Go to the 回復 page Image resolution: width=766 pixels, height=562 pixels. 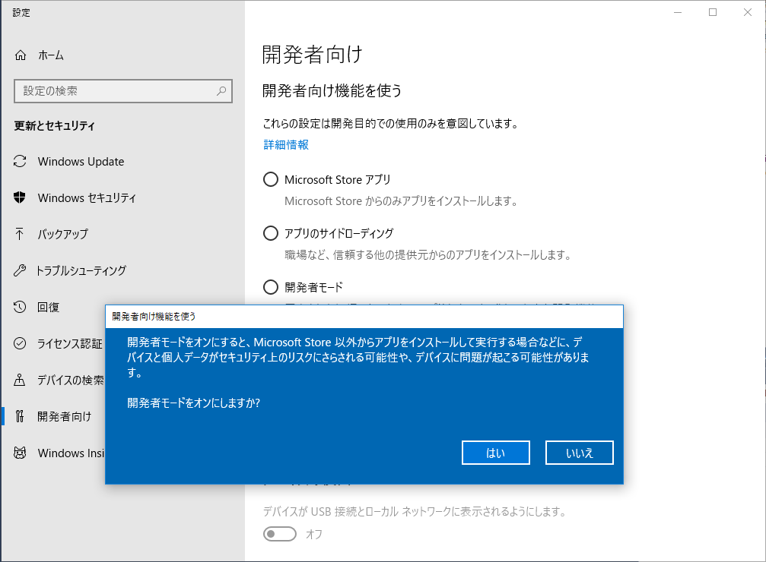pos(49,307)
